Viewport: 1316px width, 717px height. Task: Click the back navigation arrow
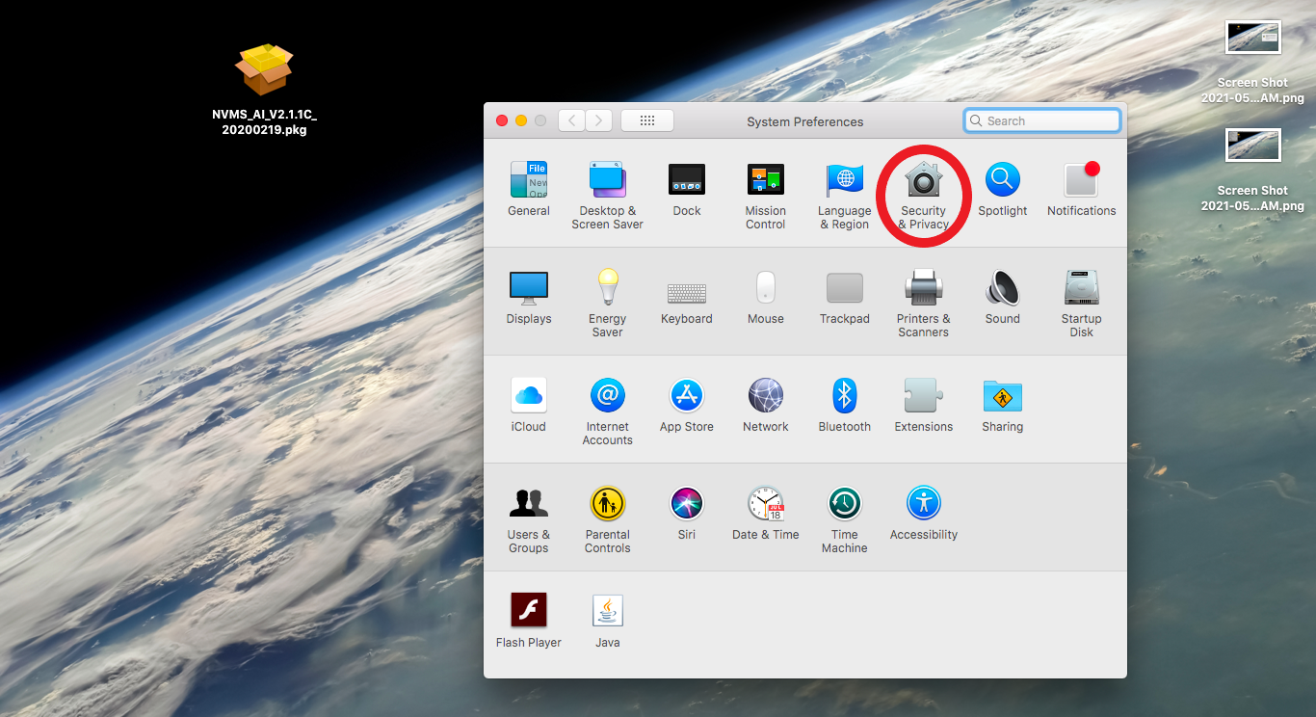(x=571, y=120)
